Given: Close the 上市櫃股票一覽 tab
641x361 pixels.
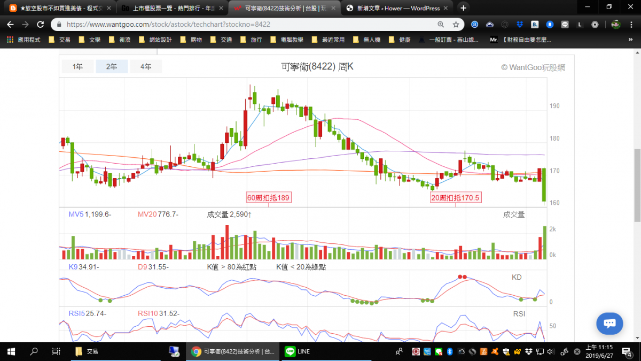Looking at the screenshot, I should (221, 8).
